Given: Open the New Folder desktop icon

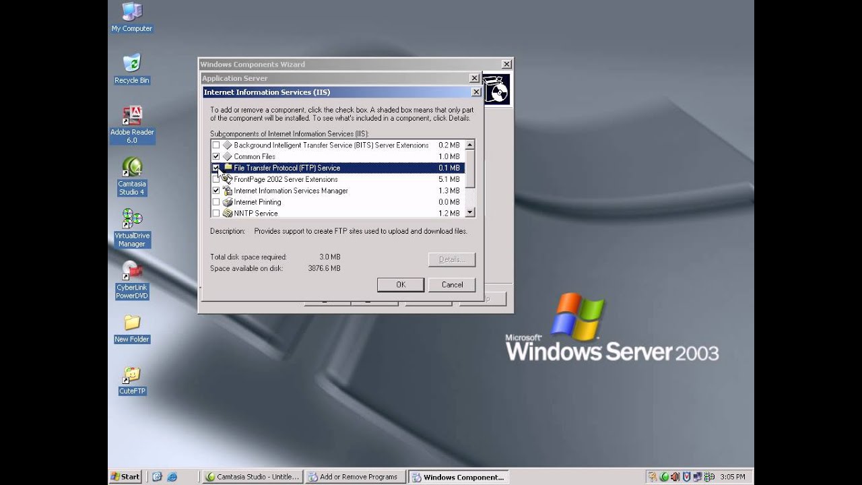Looking at the screenshot, I should pyautogui.click(x=132, y=328).
